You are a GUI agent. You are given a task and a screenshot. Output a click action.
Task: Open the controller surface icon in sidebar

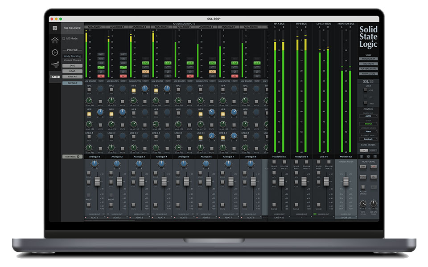point(55,65)
